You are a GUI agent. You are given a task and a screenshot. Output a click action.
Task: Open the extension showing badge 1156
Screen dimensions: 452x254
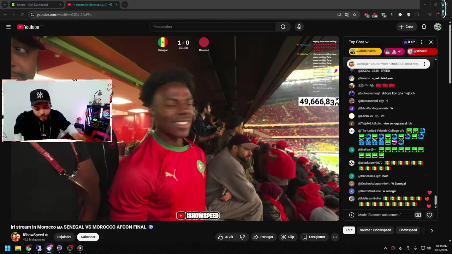point(375,15)
